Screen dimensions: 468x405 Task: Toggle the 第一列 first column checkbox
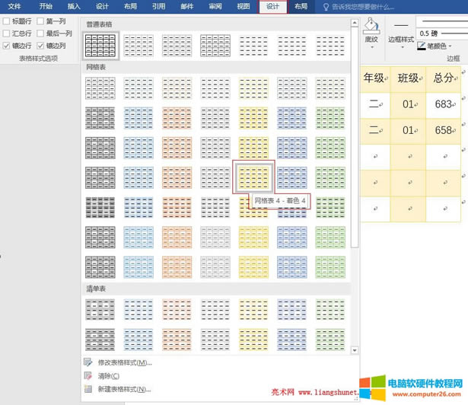click(40, 21)
